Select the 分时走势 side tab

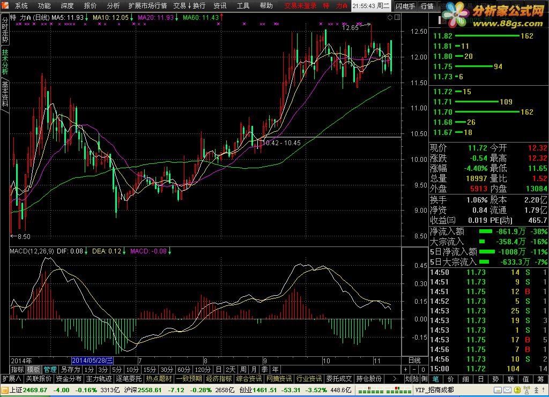click(5, 29)
